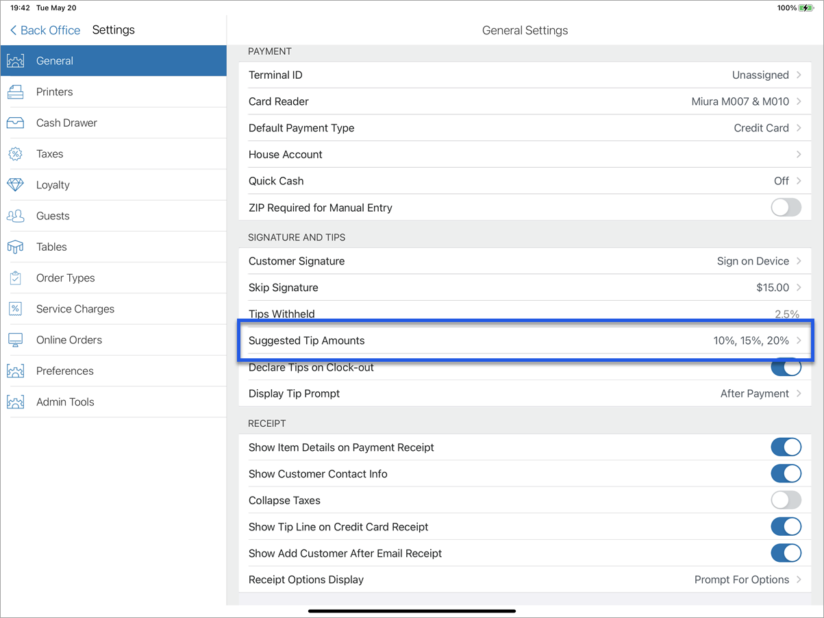Toggle the Collapse Taxes switch

[x=786, y=500]
